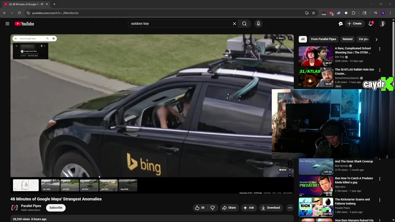The height and width of the screenshot is (222, 395).
Task: Open the YouTube guide hamburger menu
Action: tap(7, 24)
